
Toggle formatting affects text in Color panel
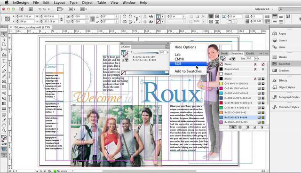[x=127, y=60]
